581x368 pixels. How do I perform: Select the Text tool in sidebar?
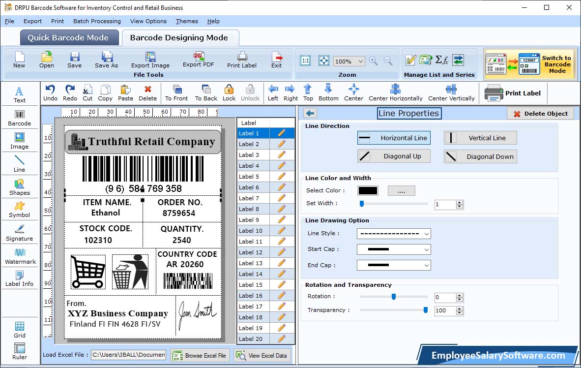(x=19, y=94)
